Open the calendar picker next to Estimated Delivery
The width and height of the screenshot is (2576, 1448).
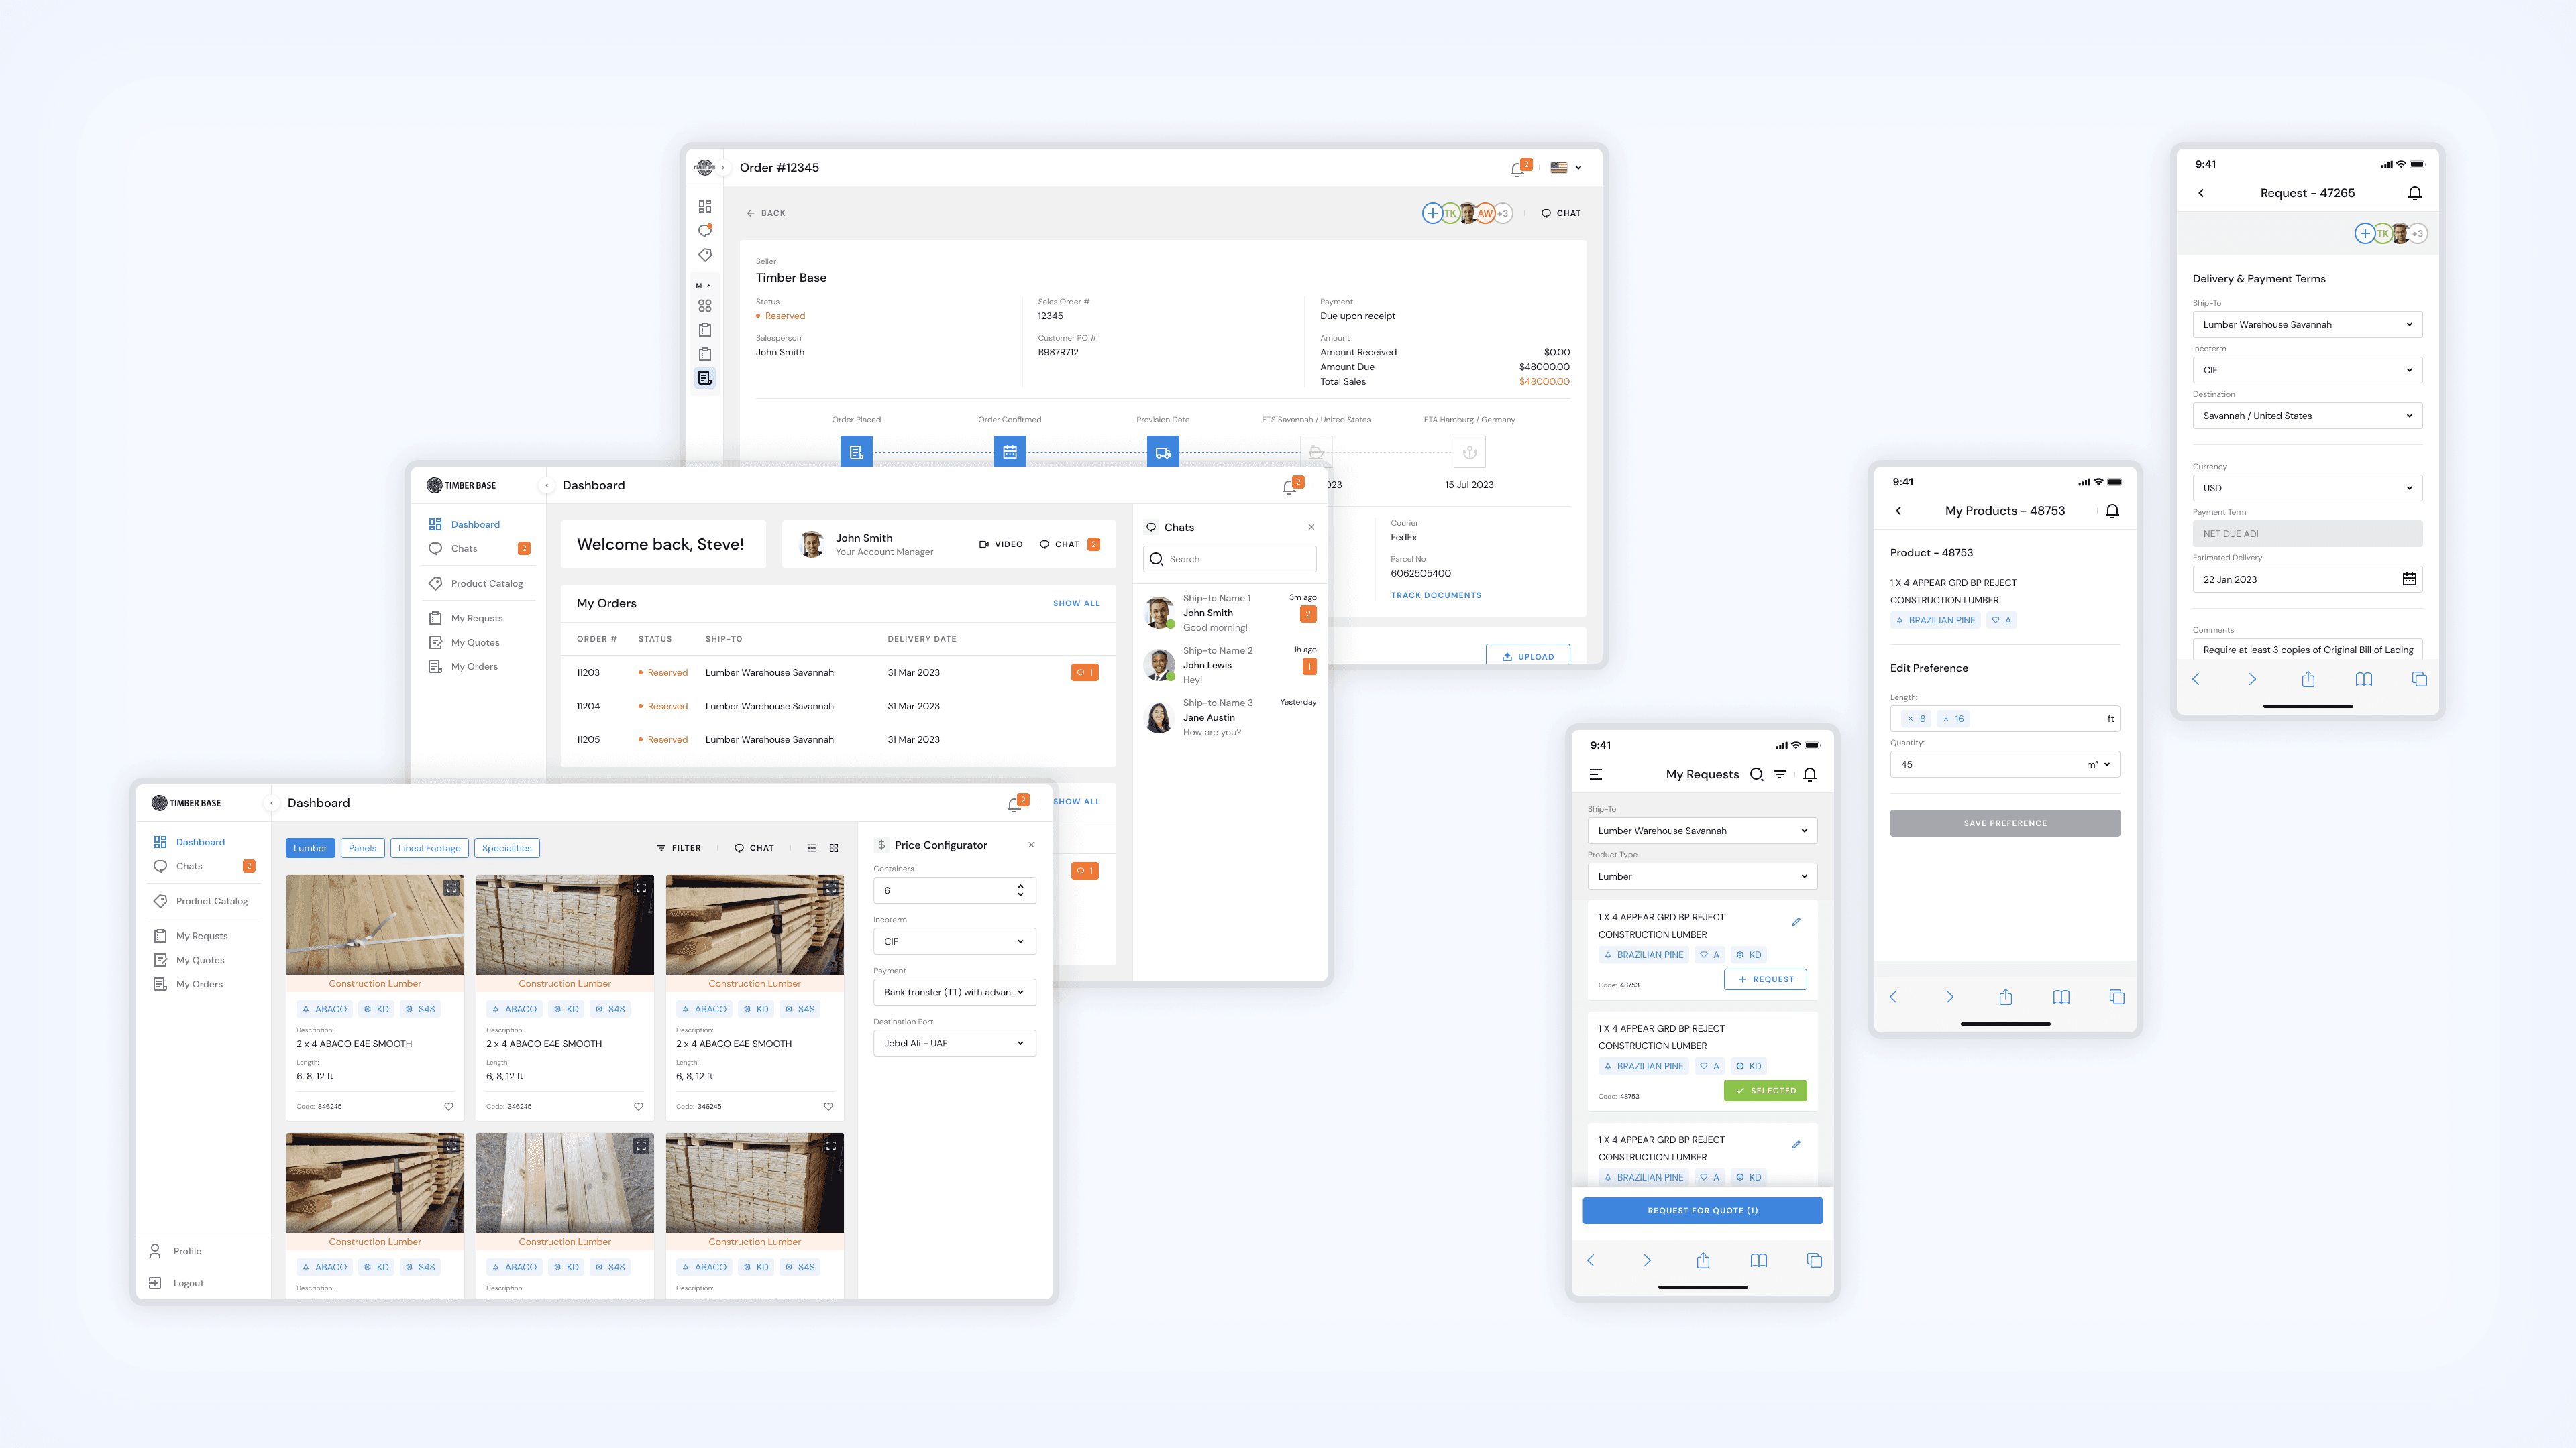pos(2410,579)
